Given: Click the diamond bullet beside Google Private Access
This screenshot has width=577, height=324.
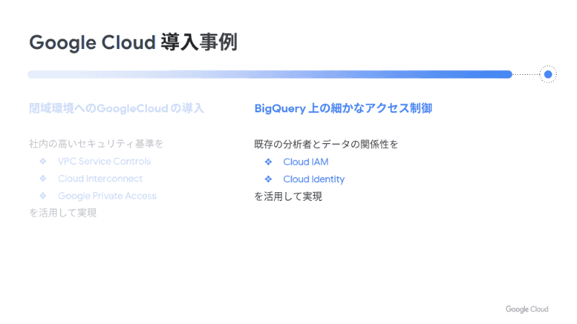Looking at the screenshot, I should [x=43, y=196].
